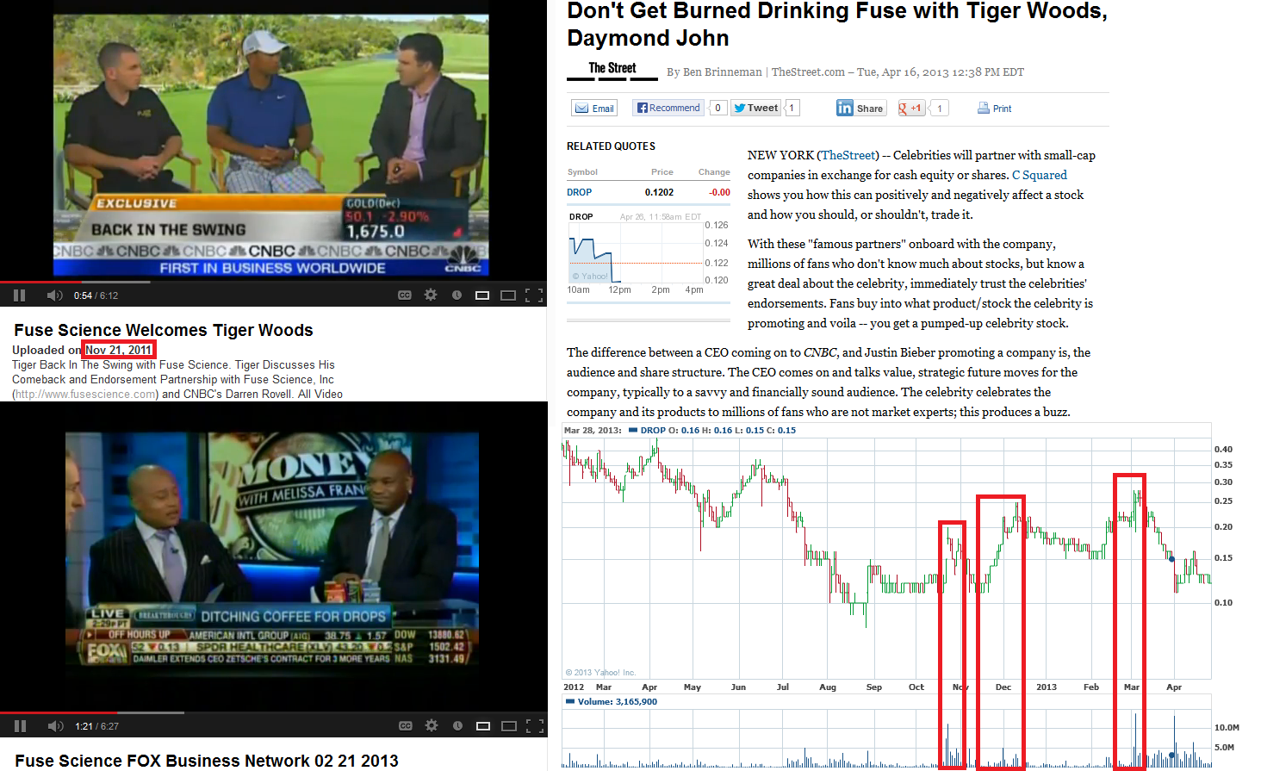This screenshot has width=1261, height=771.
Task: Click the Google +1 button
Action: (x=910, y=108)
